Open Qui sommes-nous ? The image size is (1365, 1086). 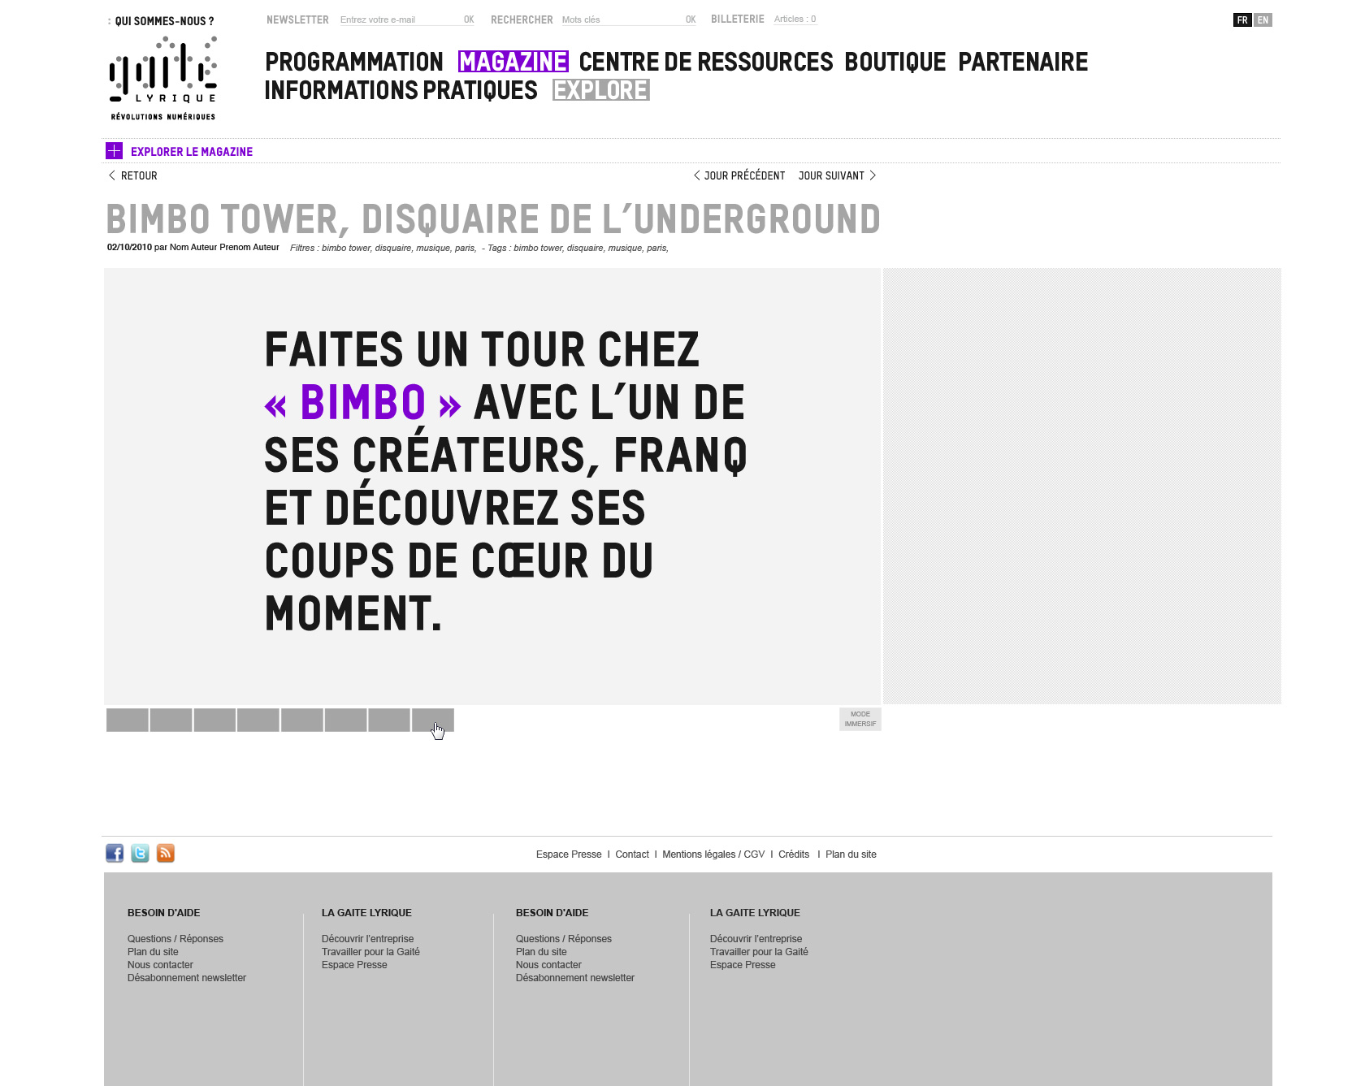click(x=164, y=21)
